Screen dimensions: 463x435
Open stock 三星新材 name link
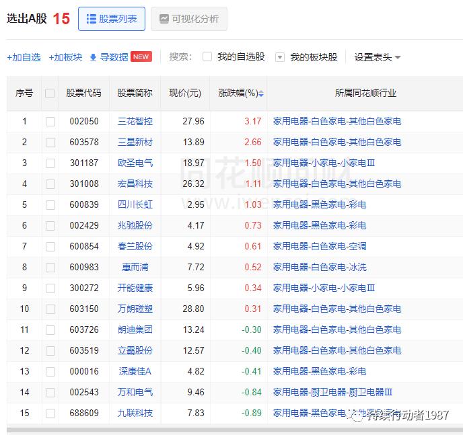[135, 143]
